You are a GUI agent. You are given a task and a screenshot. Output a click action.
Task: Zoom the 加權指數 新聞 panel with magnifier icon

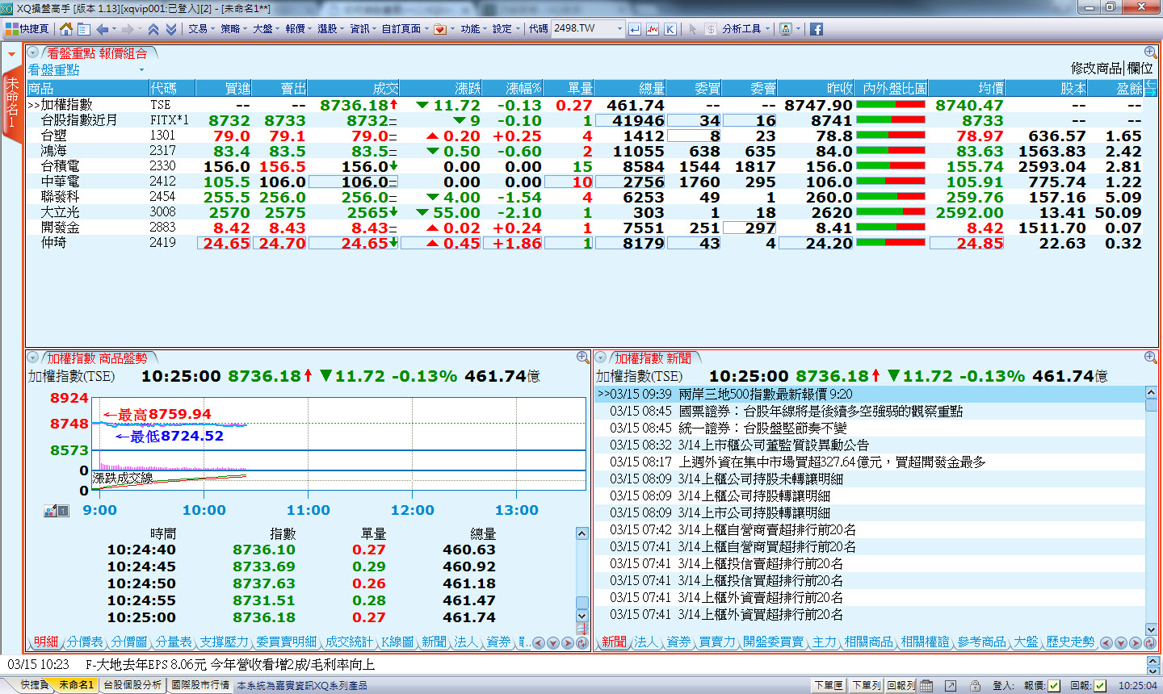(x=1150, y=357)
